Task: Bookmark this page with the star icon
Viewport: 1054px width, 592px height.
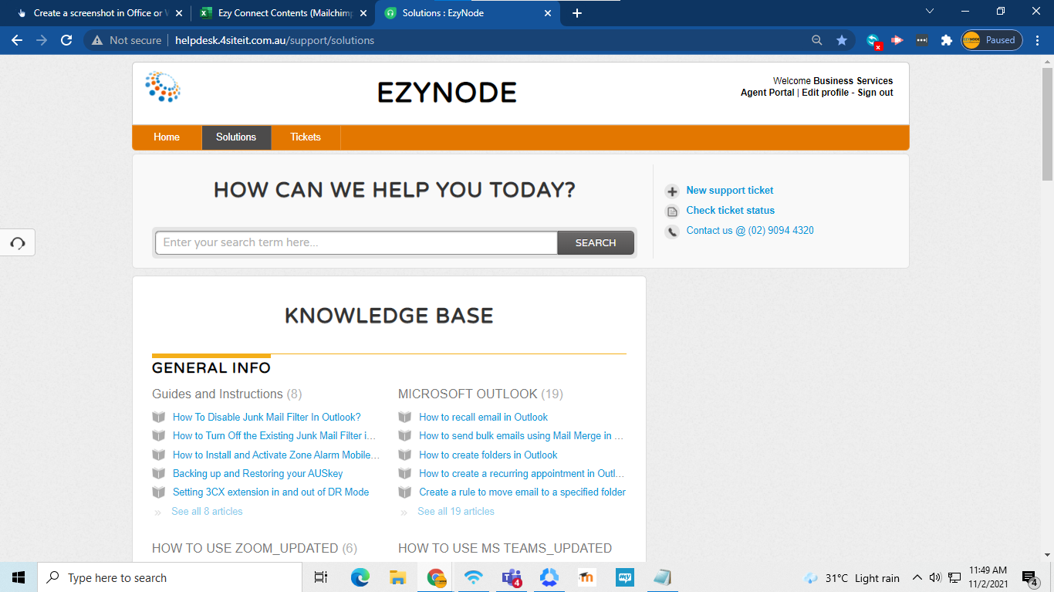Action: (x=842, y=40)
